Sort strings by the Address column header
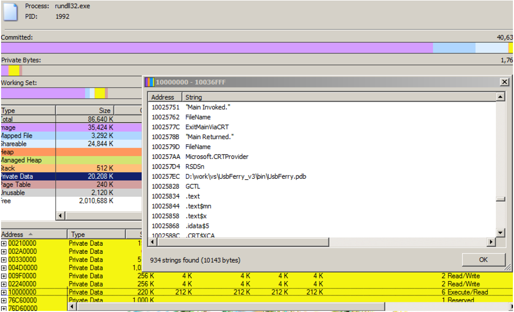This screenshot has height=312, width=514. (163, 97)
